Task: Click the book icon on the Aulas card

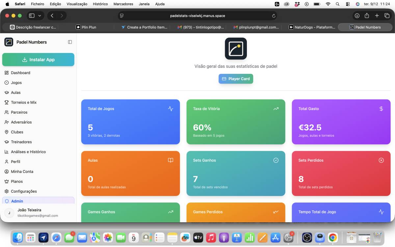Action: pos(171,160)
